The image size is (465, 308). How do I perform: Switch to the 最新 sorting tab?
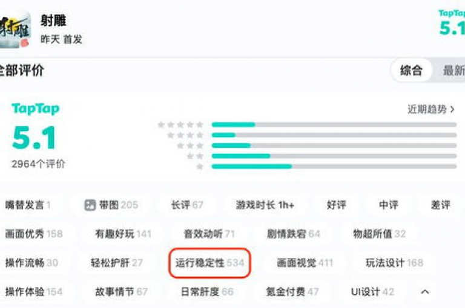coord(453,71)
